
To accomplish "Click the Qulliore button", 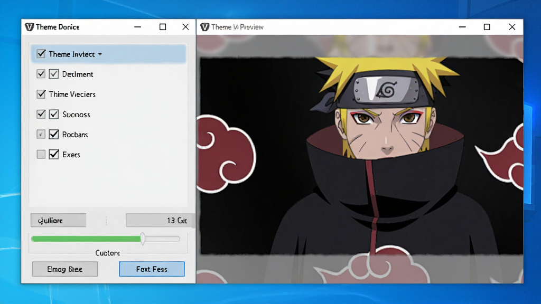I will pos(58,220).
